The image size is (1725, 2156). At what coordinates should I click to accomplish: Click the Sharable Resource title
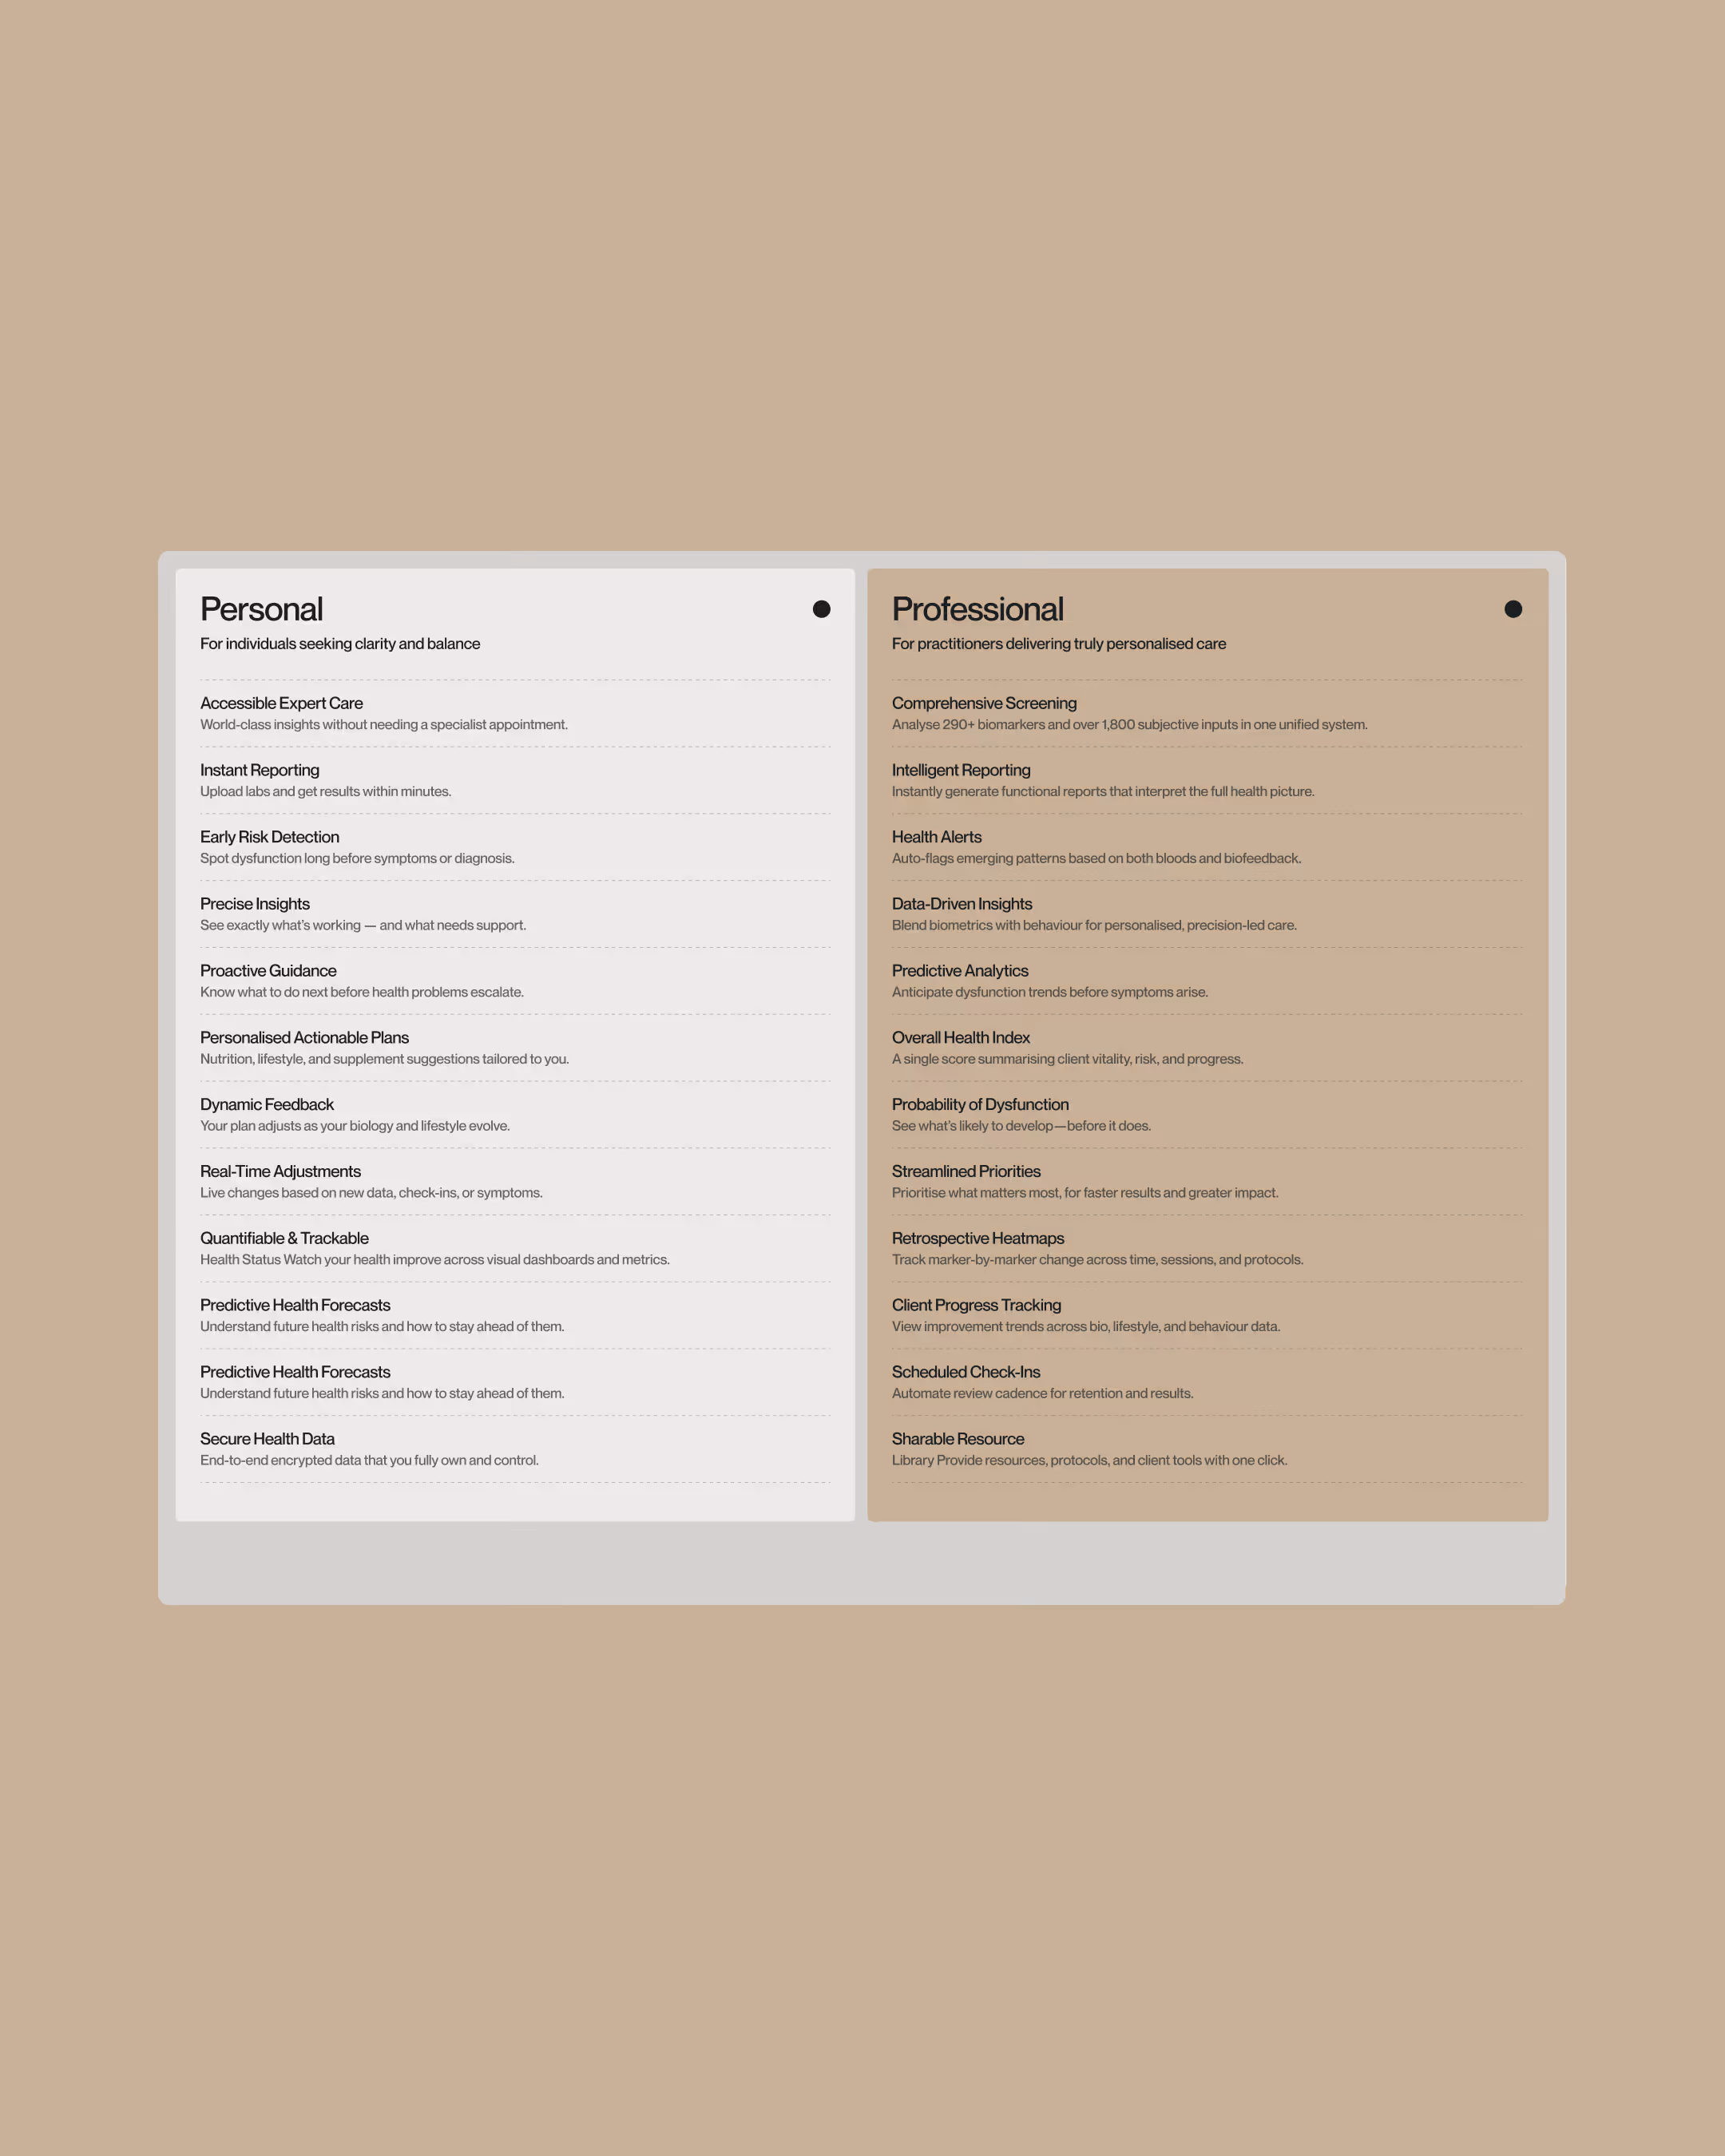[958, 1439]
